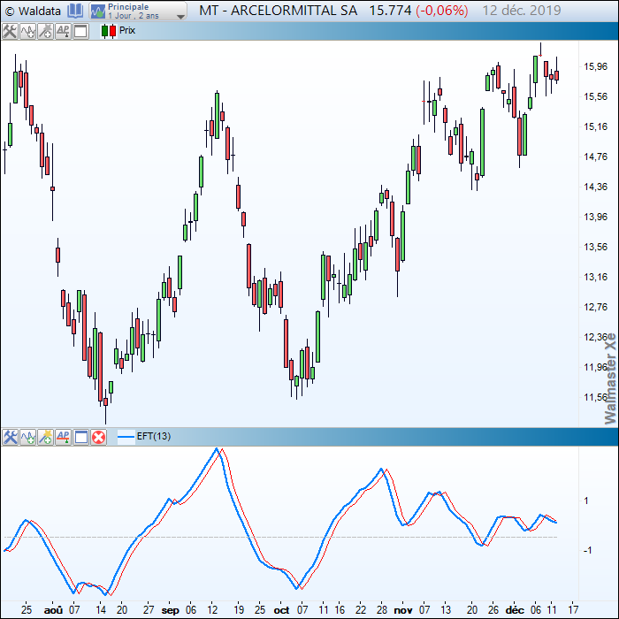Maximize the EFT panel window icon
619x619 pixels.
pyautogui.click(x=81, y=437)
